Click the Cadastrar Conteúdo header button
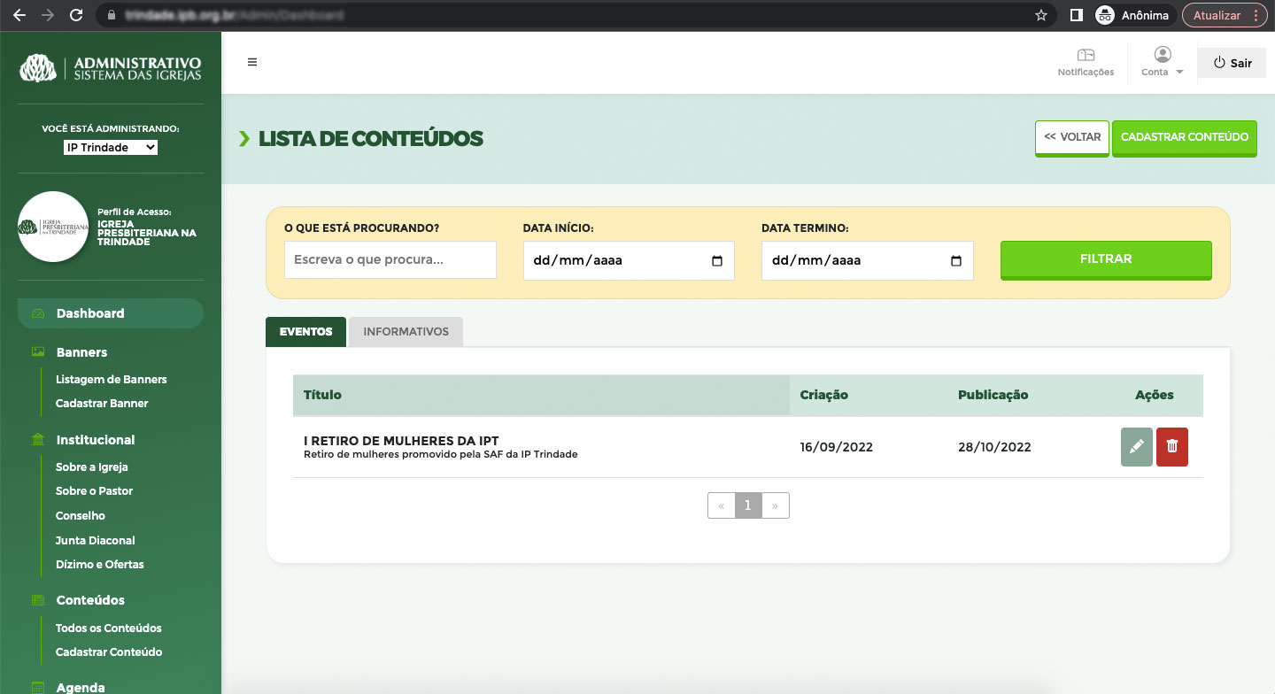 click(1184, 137)
